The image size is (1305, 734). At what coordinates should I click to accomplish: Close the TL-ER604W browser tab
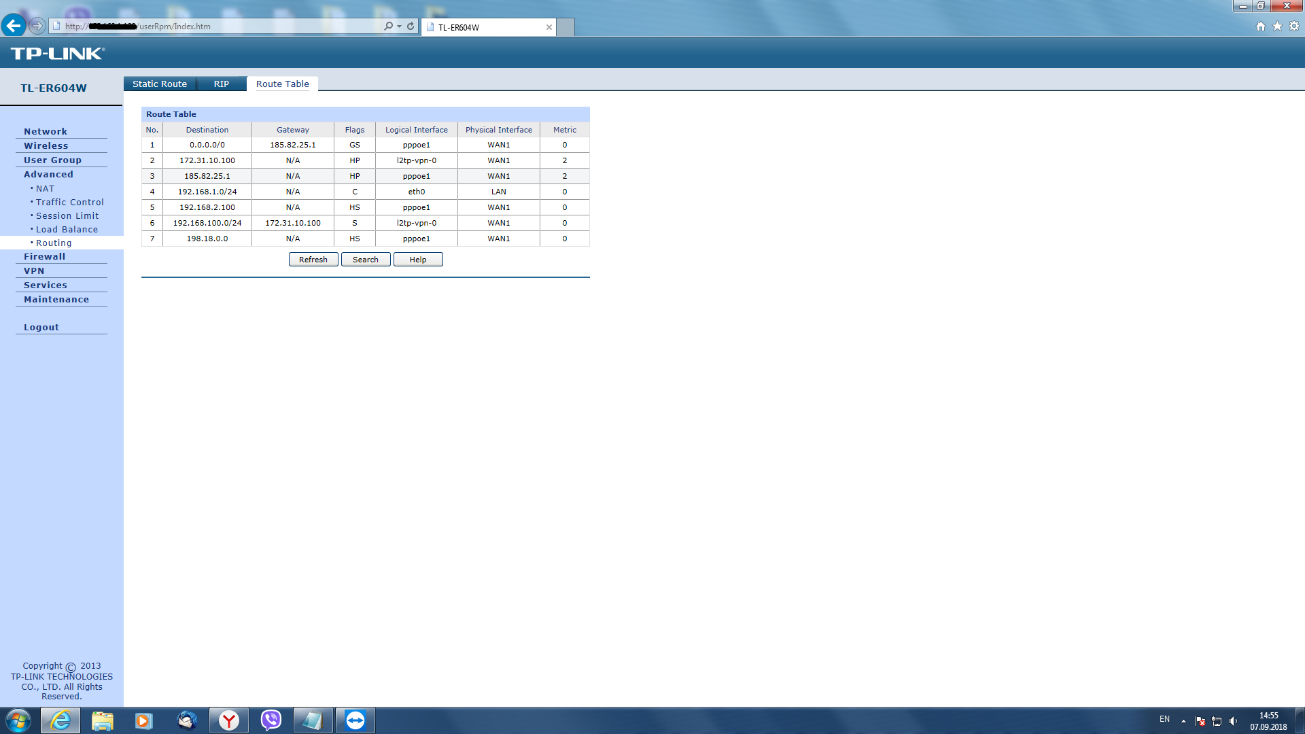[549, 27]
